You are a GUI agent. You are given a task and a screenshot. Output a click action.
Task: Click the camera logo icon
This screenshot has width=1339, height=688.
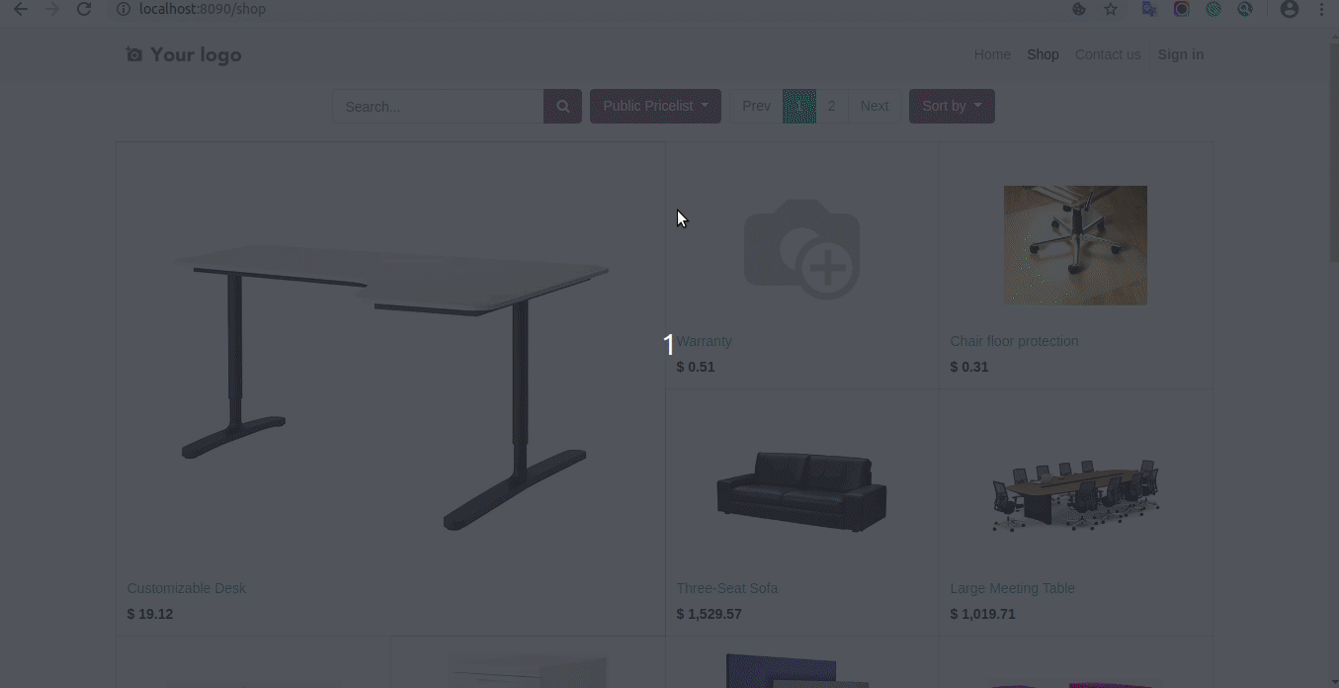coord(134,54)
